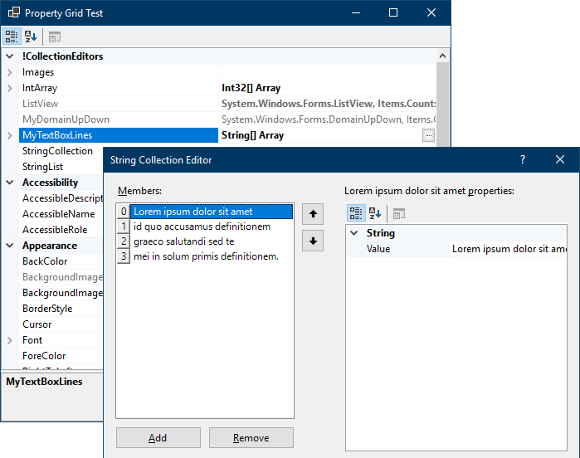
Task: Select Alphabetical sort in Property Grid Test toolbar
Action: (x=31, y=37)
